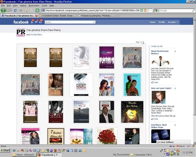Click the Reload page icon
This screenshot has width=196, height=157.
point(15,10)
